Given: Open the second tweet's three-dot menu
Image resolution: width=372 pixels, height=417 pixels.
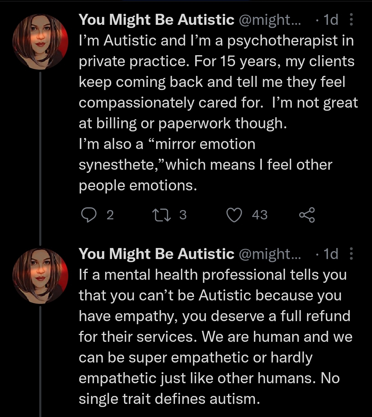Looking at the screenshot, I should 351,254.
